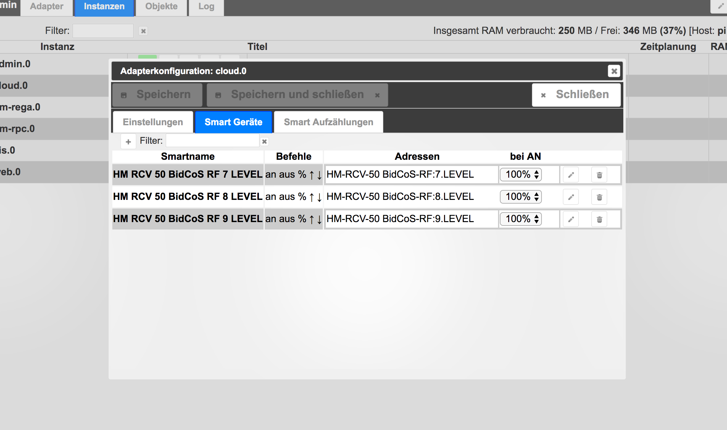Select smartname HM RCV 50 BidCoS RF 8 LEVEL
727x430 pixels.
click(188, 197)
